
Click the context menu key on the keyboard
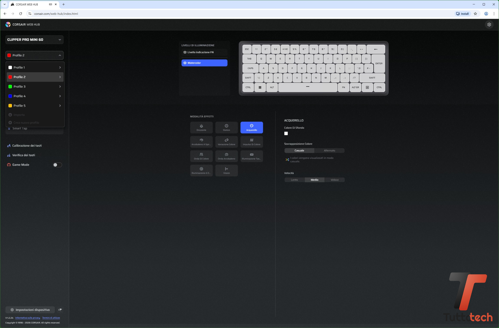tap(367, 87)
